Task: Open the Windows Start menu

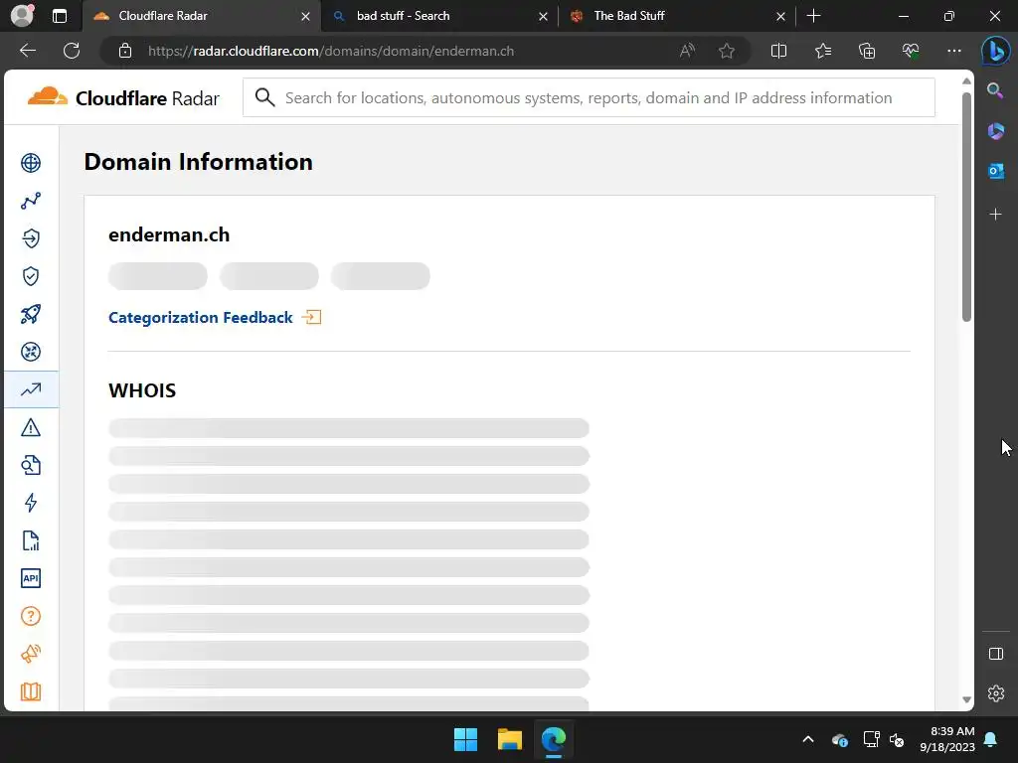Action: (465, 739)
